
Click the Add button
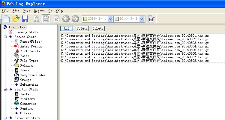(x=67, y=29)
